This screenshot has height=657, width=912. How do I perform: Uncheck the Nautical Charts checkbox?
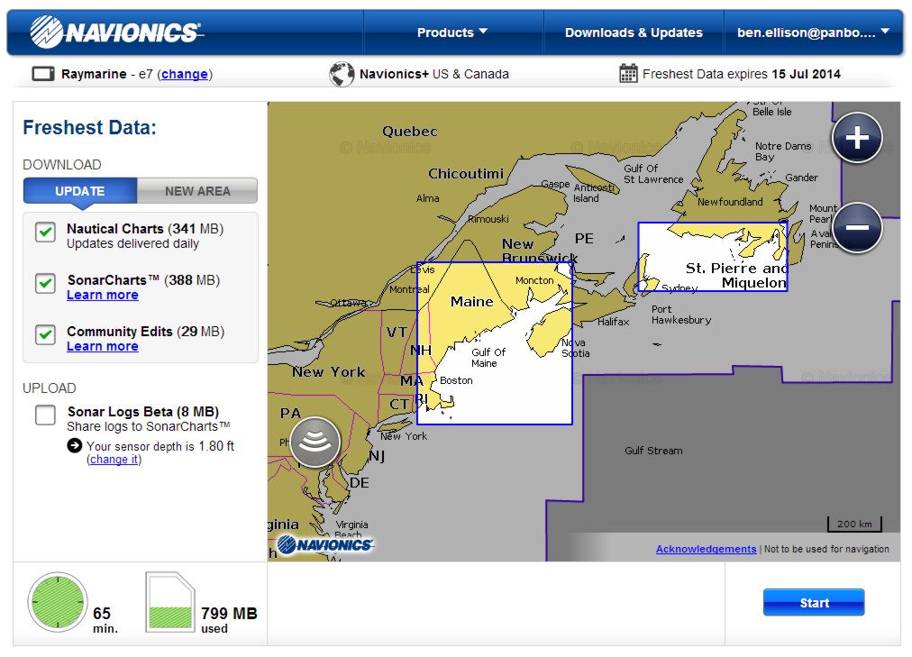coord(45,232)
